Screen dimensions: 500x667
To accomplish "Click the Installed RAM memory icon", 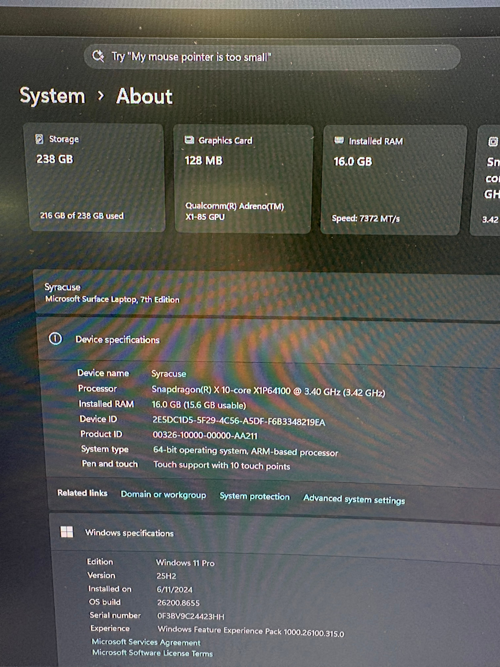I will pyautogui.click(x=339, y=140).
